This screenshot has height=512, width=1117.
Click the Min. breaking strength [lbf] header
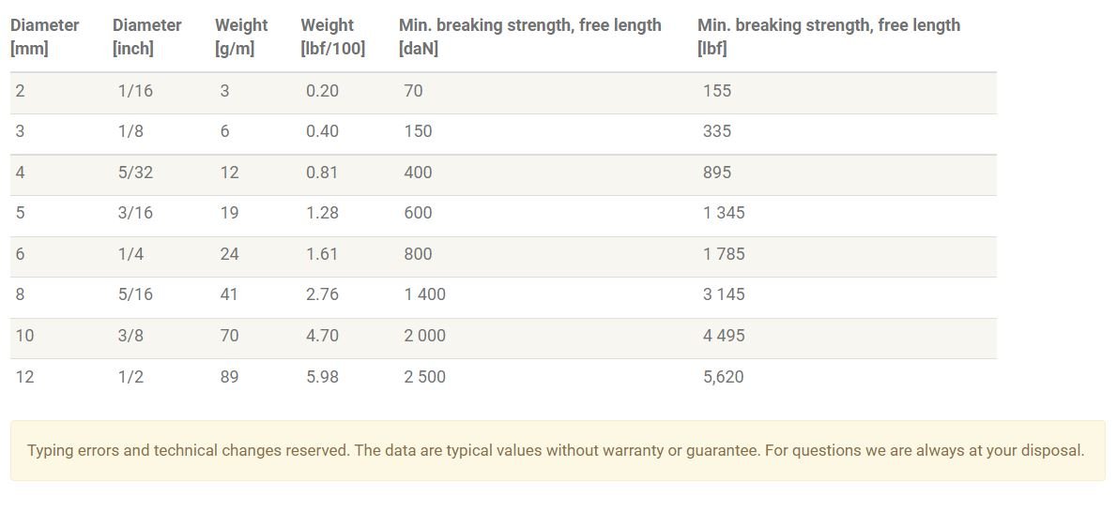pyautogui.click(x=829, y=37)
